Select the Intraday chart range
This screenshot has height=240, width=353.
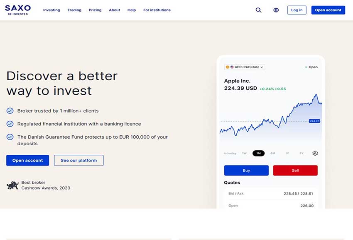click(230, 154)
